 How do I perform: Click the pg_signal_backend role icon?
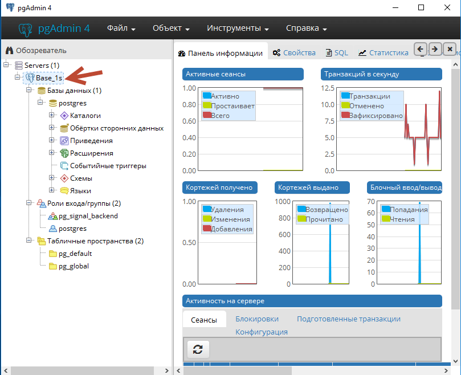coord(52,216)
